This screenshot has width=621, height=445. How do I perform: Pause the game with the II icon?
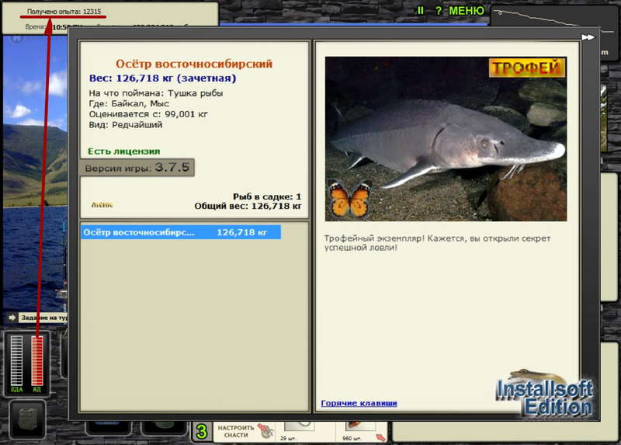pos(420,11)
